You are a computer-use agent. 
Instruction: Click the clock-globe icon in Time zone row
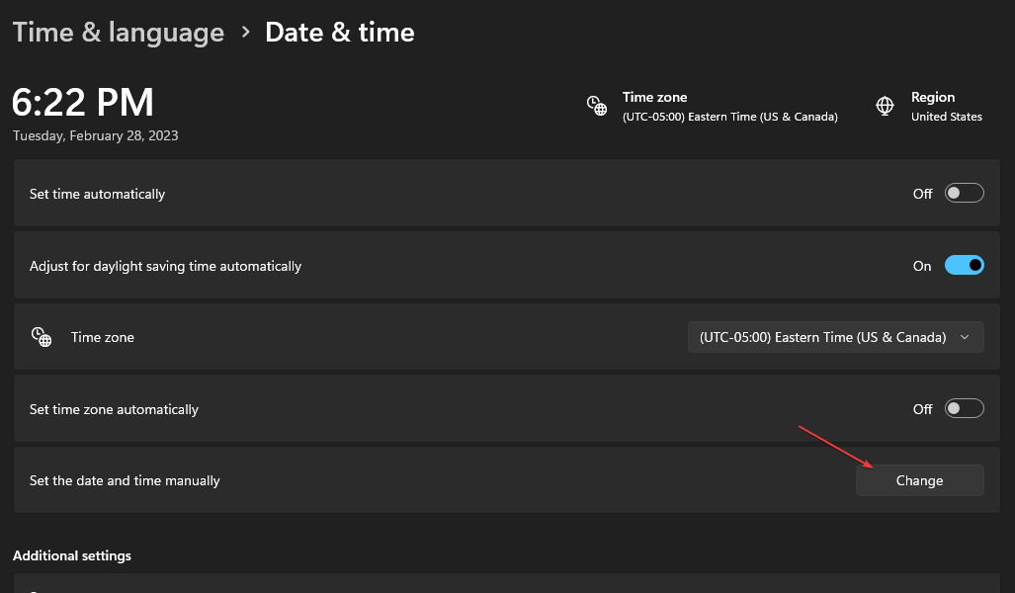[x=42, y=337]
